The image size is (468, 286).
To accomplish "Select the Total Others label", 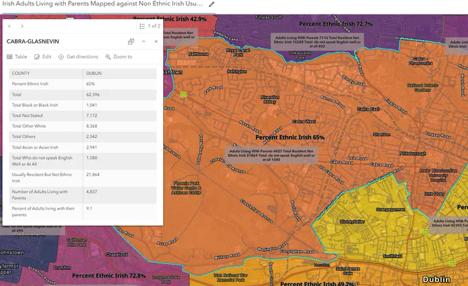I will [x=24, y=136].
